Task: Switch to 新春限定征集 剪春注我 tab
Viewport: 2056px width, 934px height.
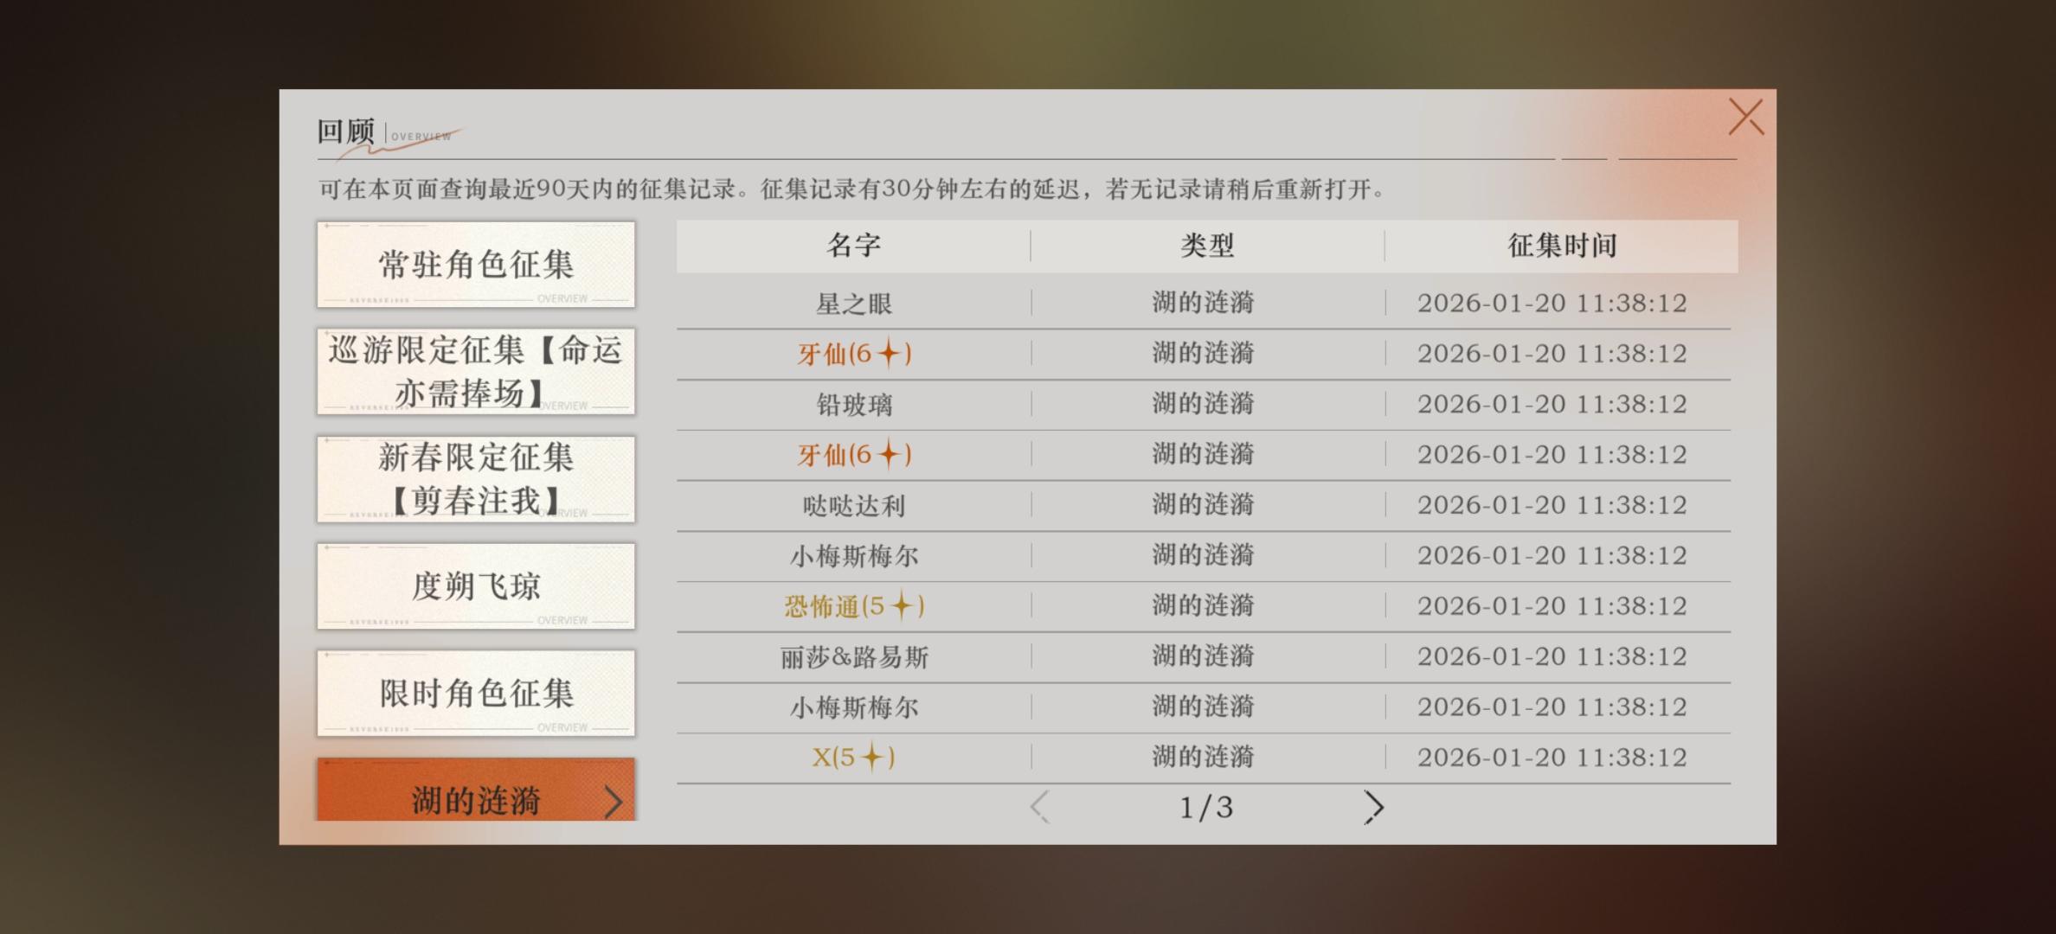Action: [476, 478]
